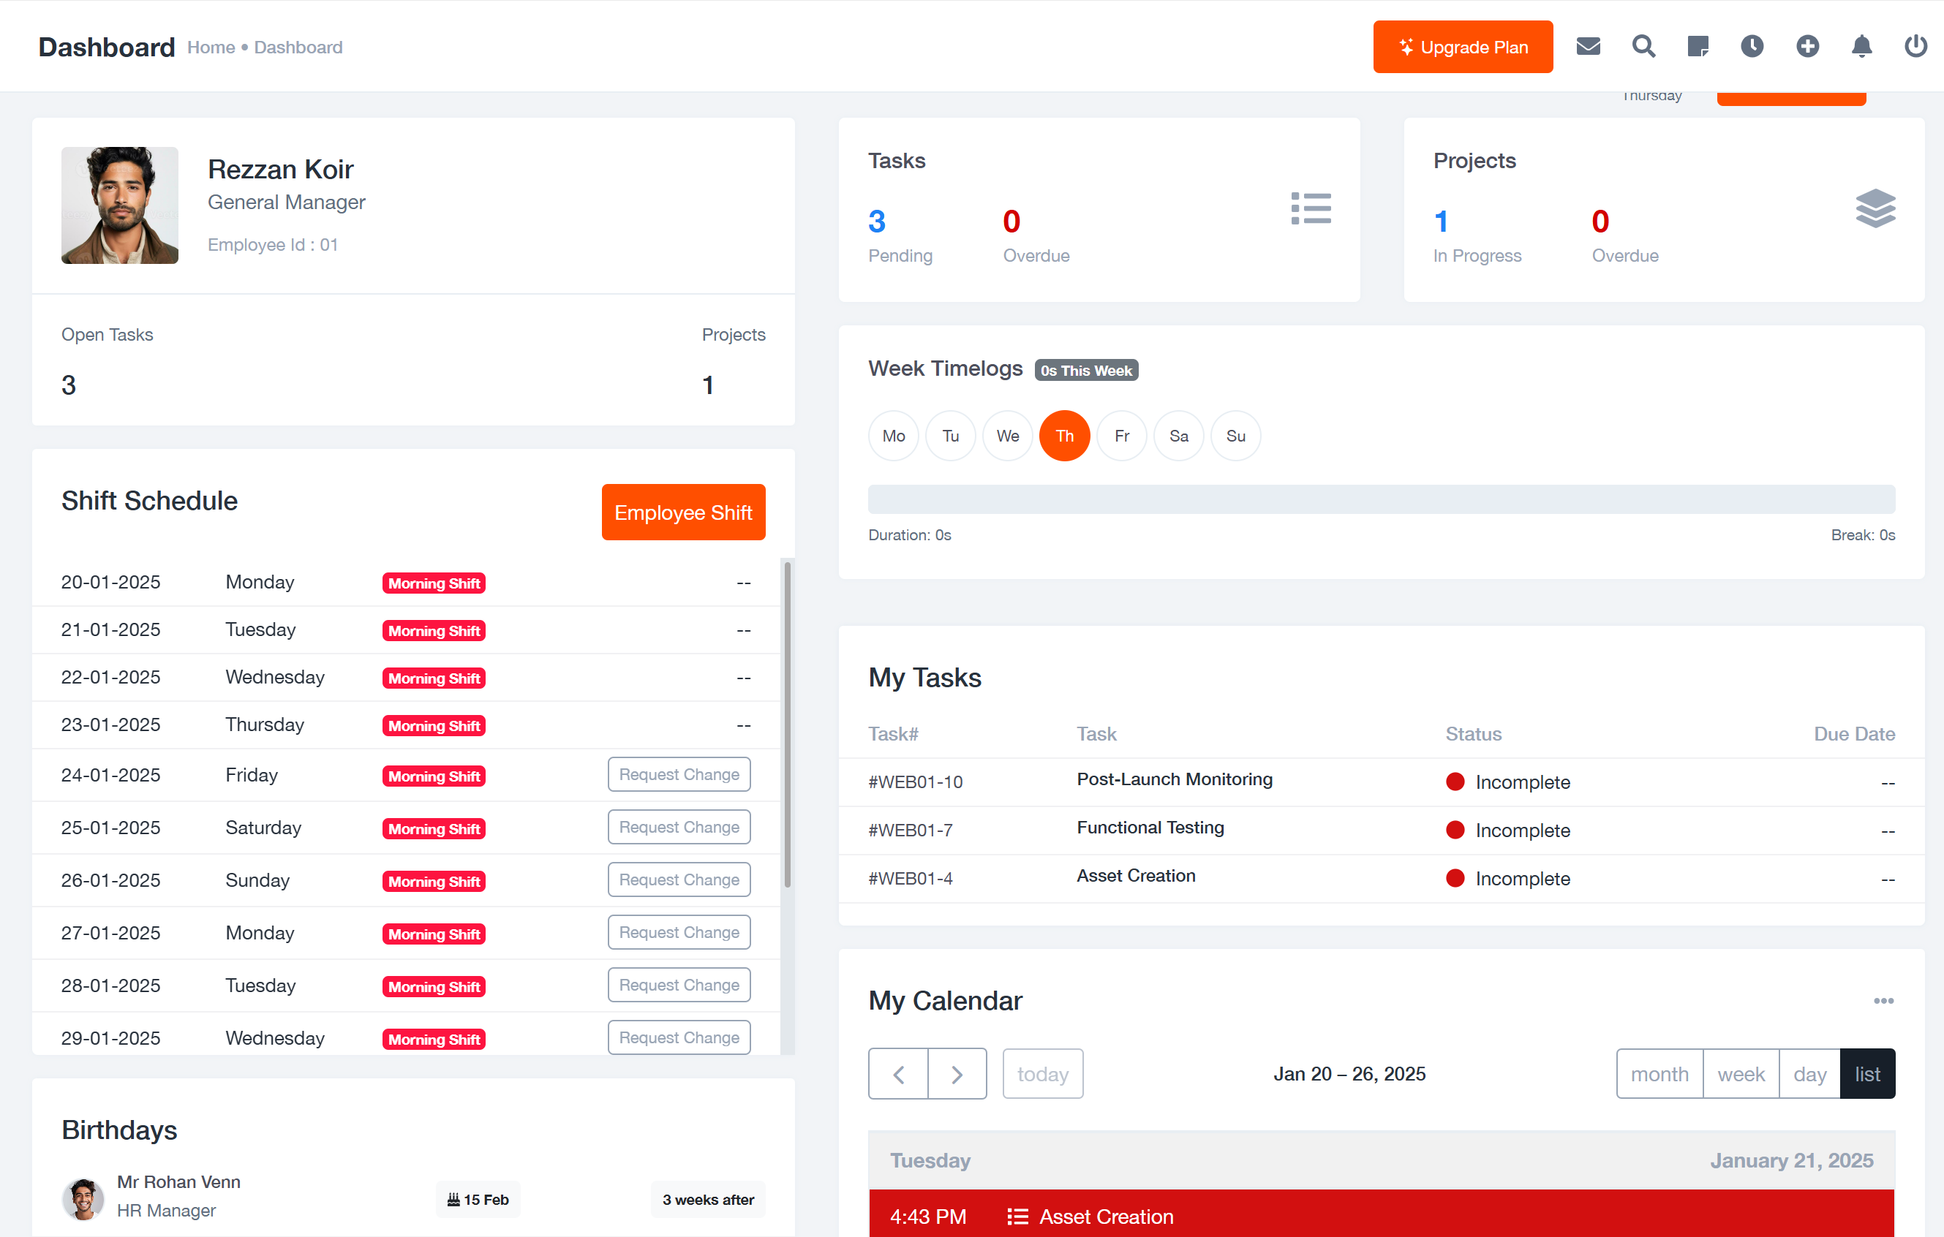Click the Employee Shift button

coord(683,512)
